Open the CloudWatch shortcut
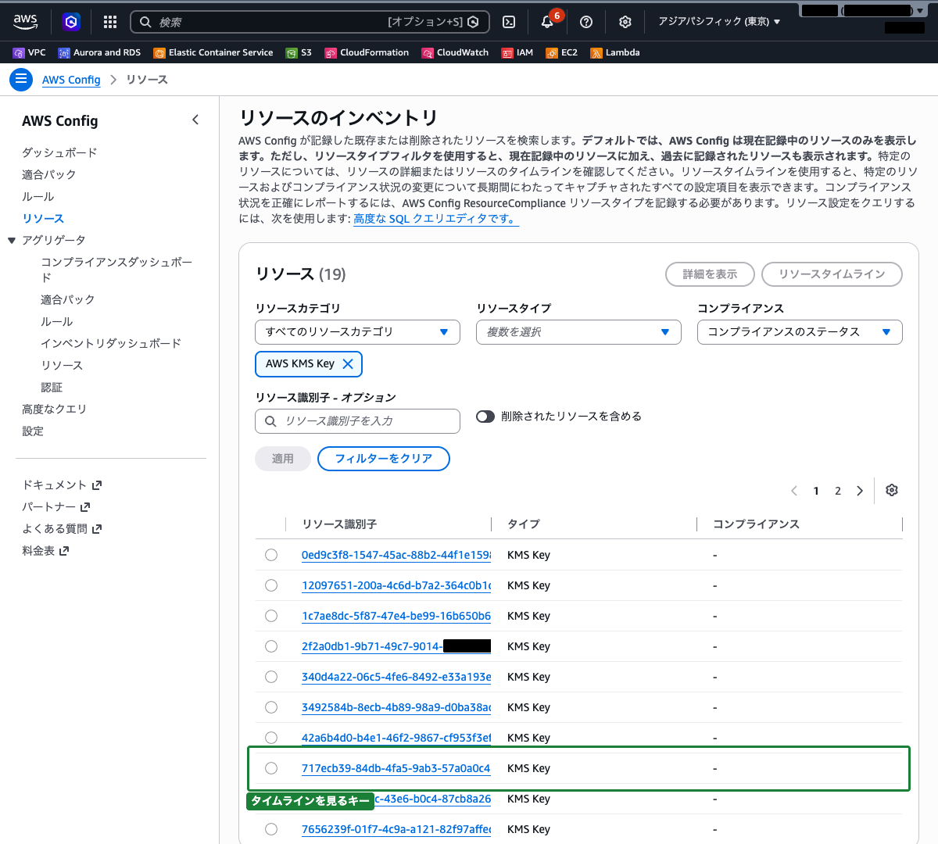 pyautogui.click(x=455, y=52)
